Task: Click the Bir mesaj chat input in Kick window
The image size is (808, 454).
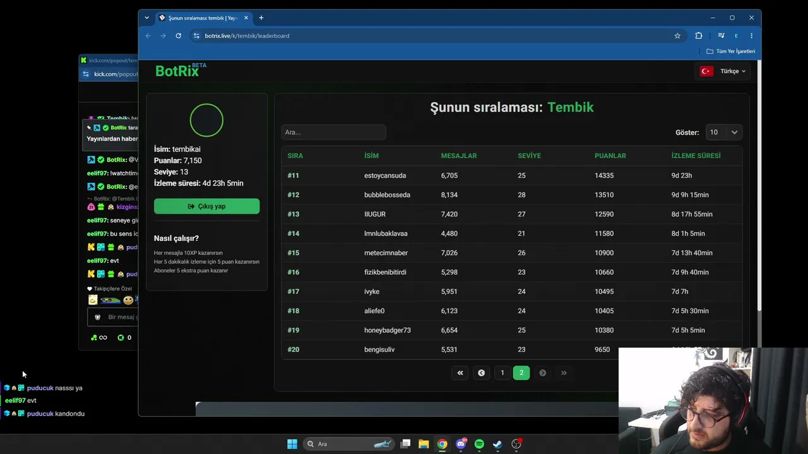Action: (113, 317)
